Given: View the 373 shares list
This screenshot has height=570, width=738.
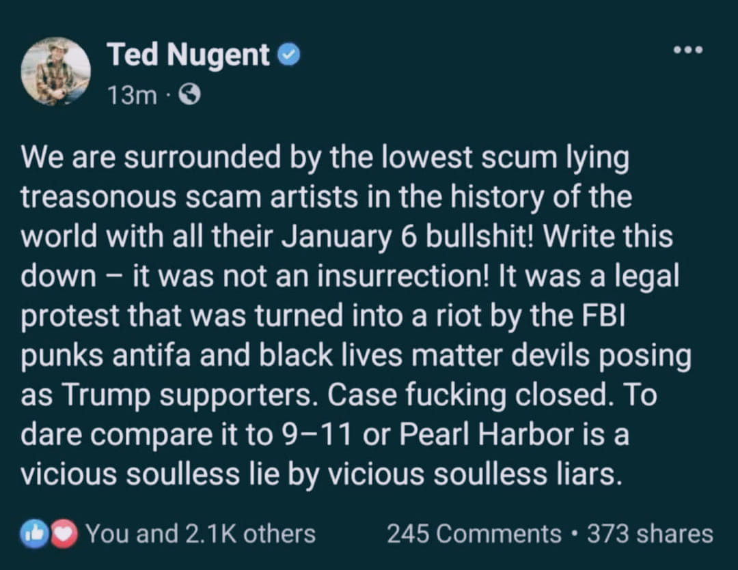Looking at the screenshot, I should click(x=650, y=533).
